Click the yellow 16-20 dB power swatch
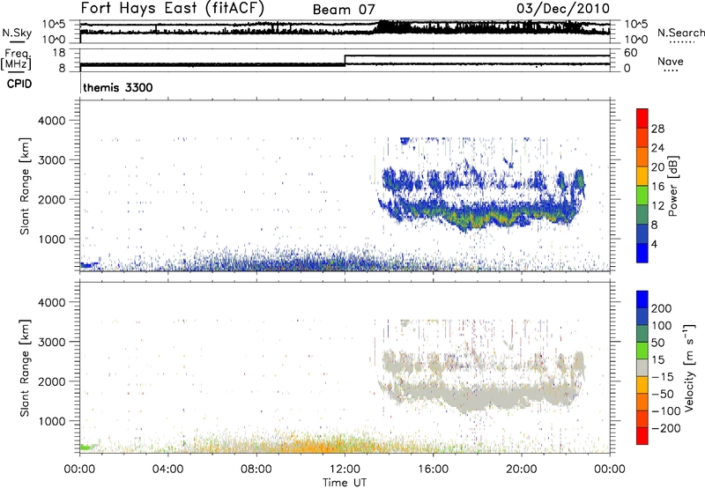This screenshot has width=705, height=488. [642, 176]
